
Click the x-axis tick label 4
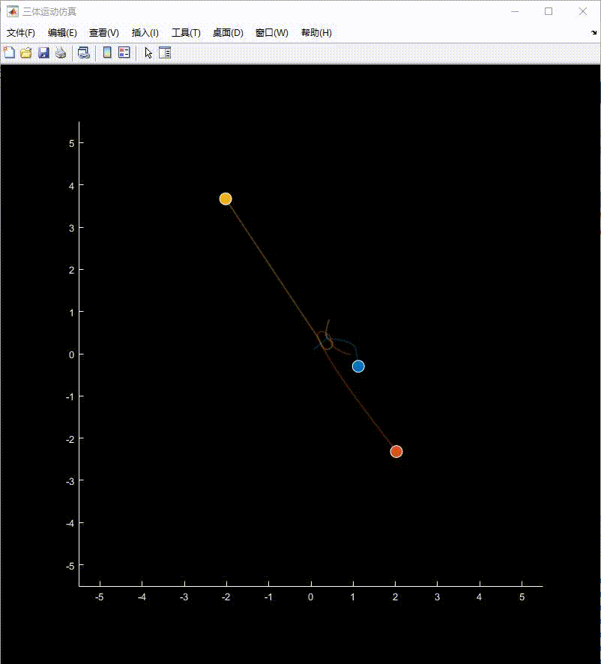pyautogui.click(x=479, y=597)
